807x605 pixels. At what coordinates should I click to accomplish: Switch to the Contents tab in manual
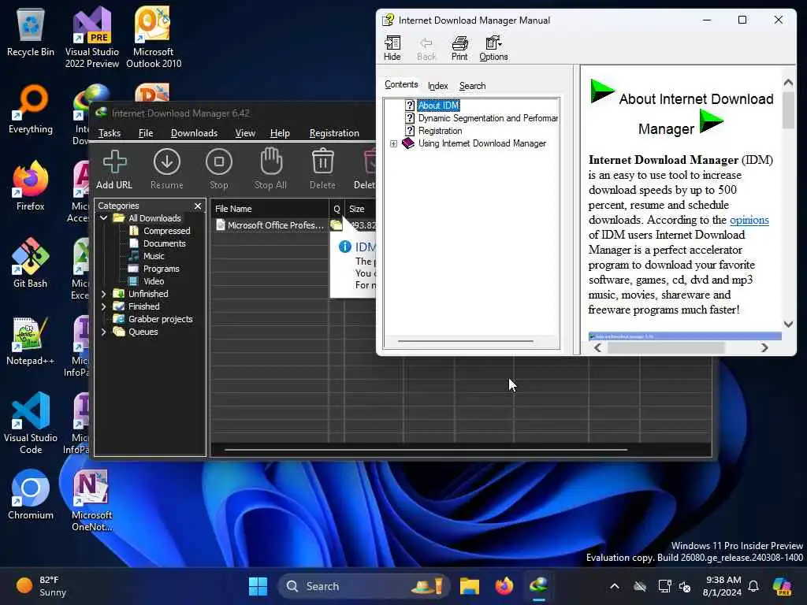(x=401, y=84)
